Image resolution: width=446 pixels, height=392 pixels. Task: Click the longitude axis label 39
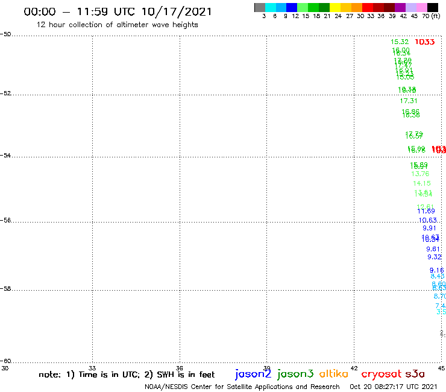coord(266,368)
